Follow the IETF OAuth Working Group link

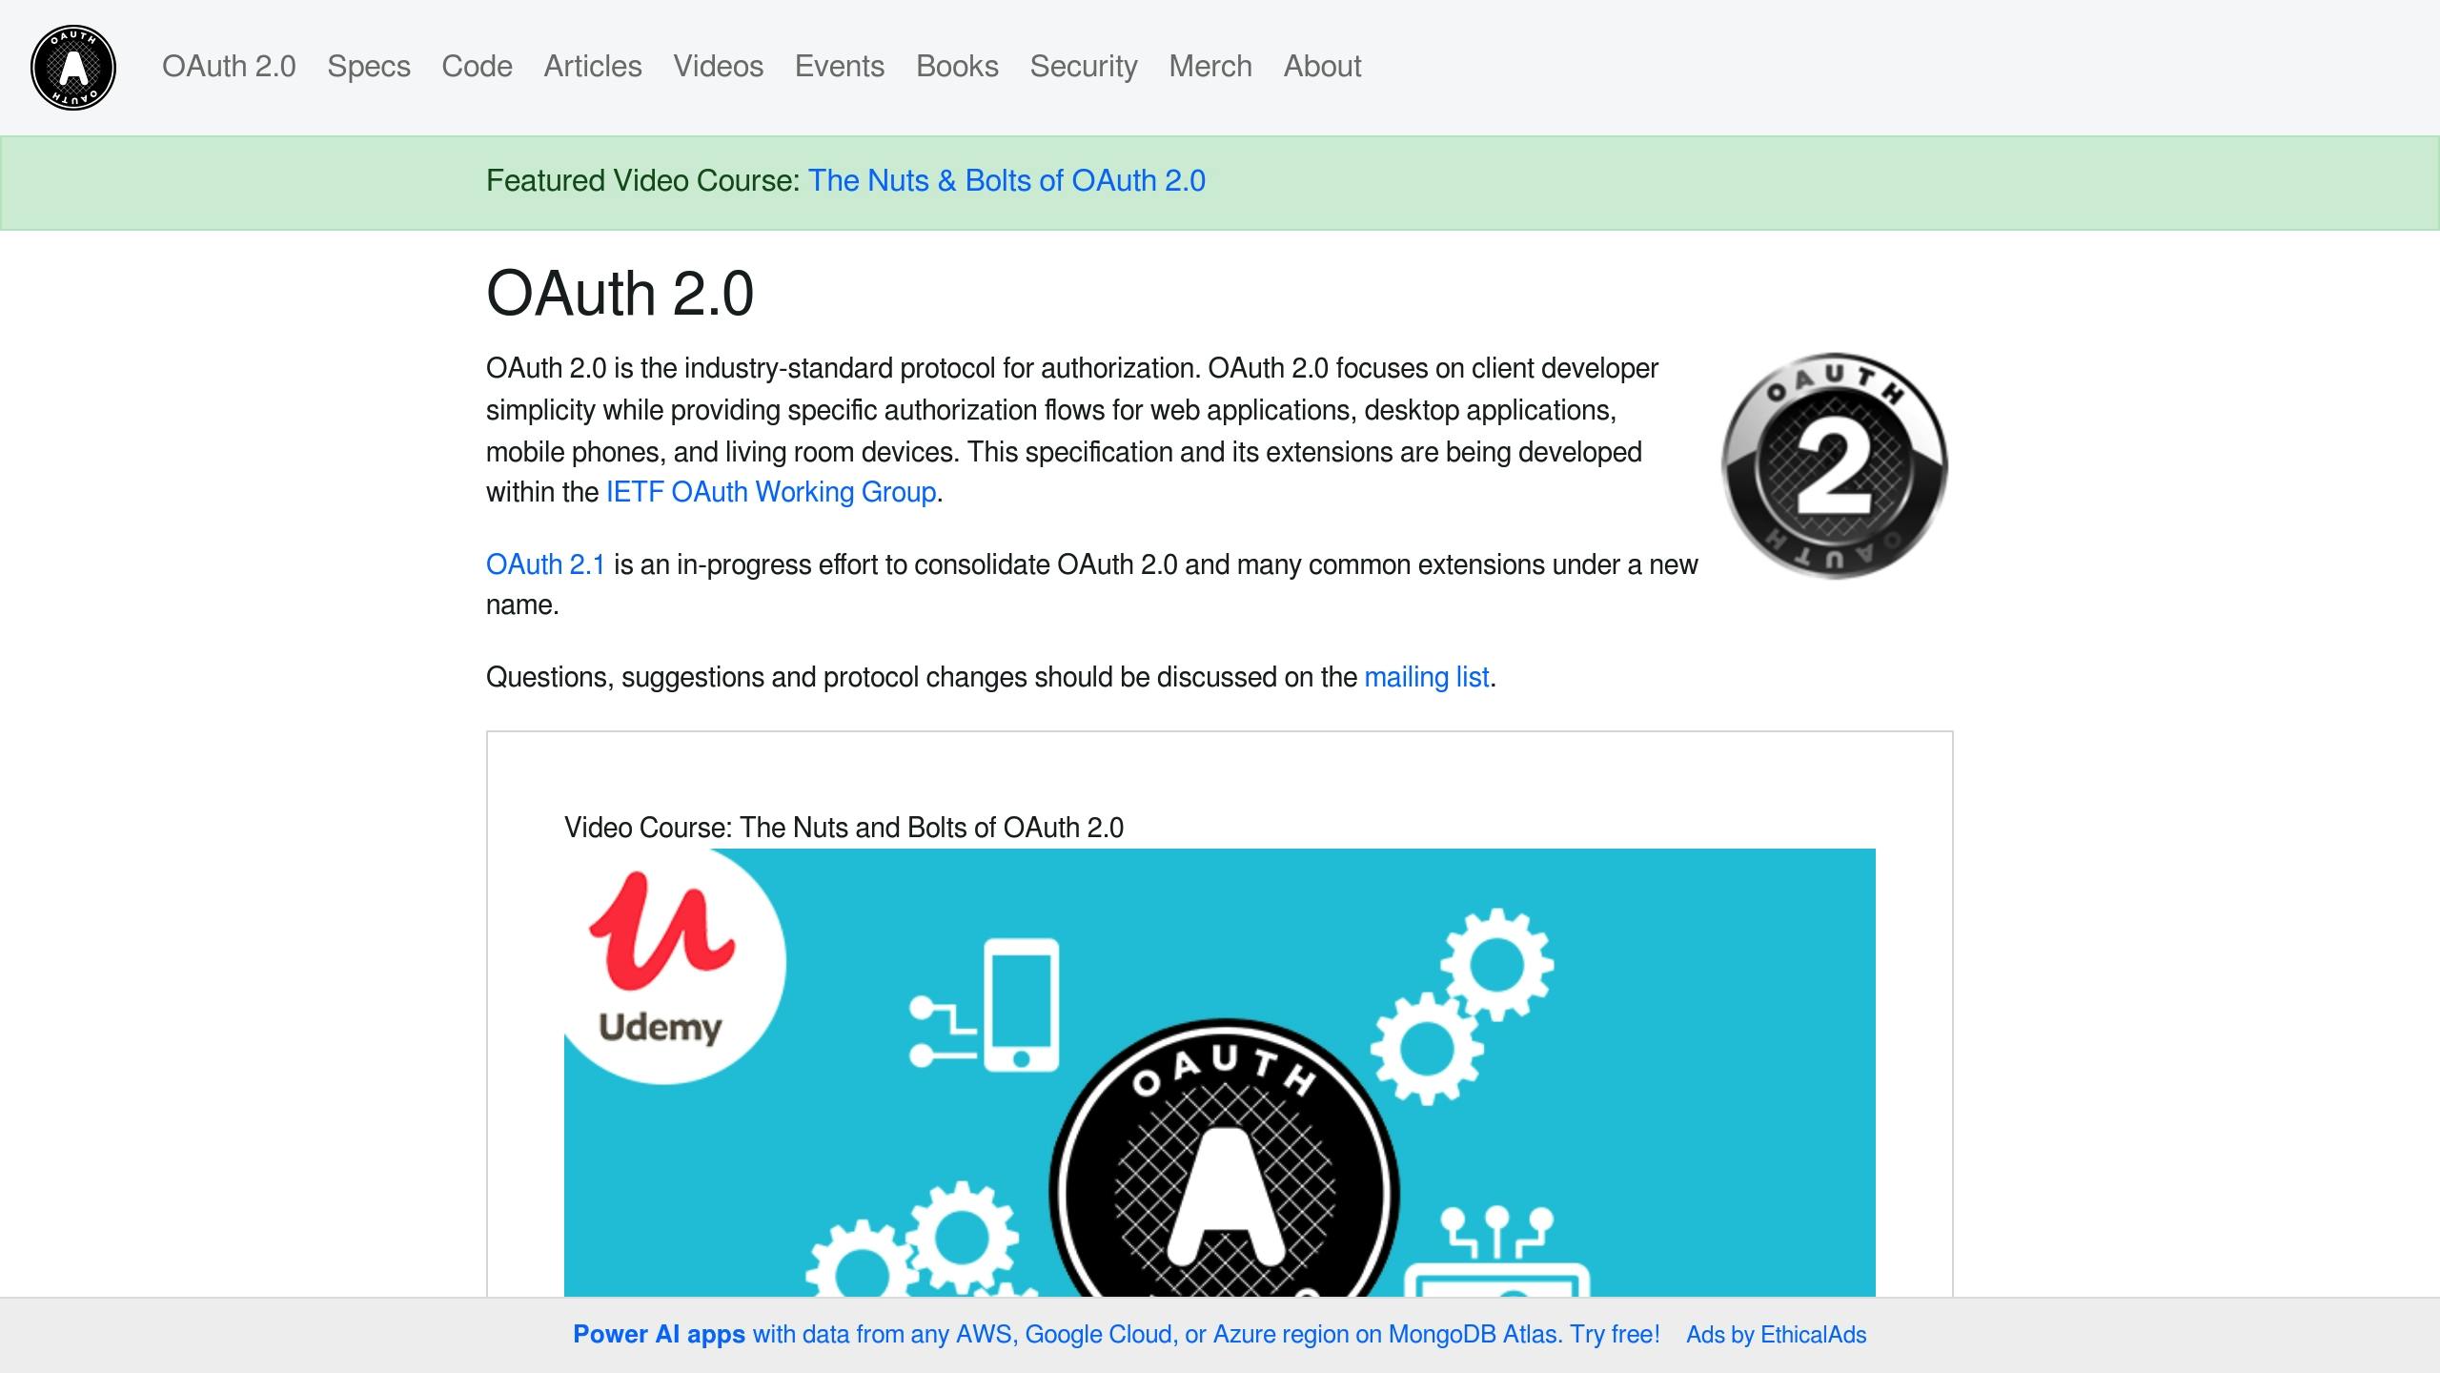tap(770, 492)
